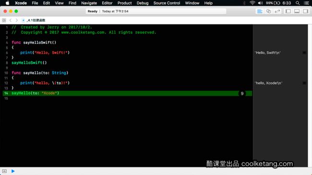The image size is (312, 175).
Task: Click the battery status indicator
Action: [273, 3]
